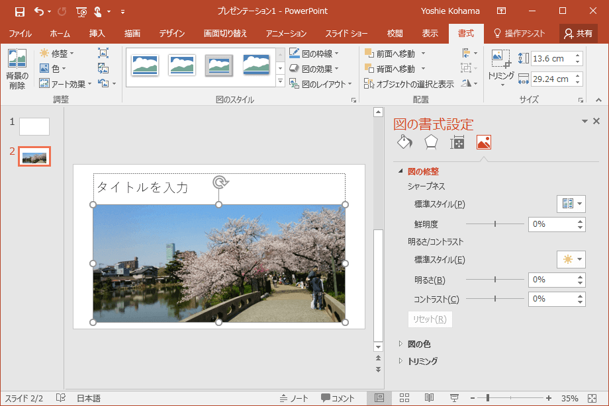Open the 挿入 (Insert) ribbon tab
Viewport: 609px width, 406px height.
tap(97, 34)
